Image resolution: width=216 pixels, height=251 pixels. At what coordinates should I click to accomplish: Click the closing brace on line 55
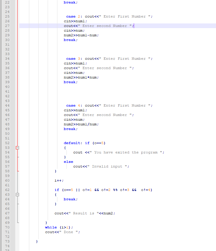65,157
